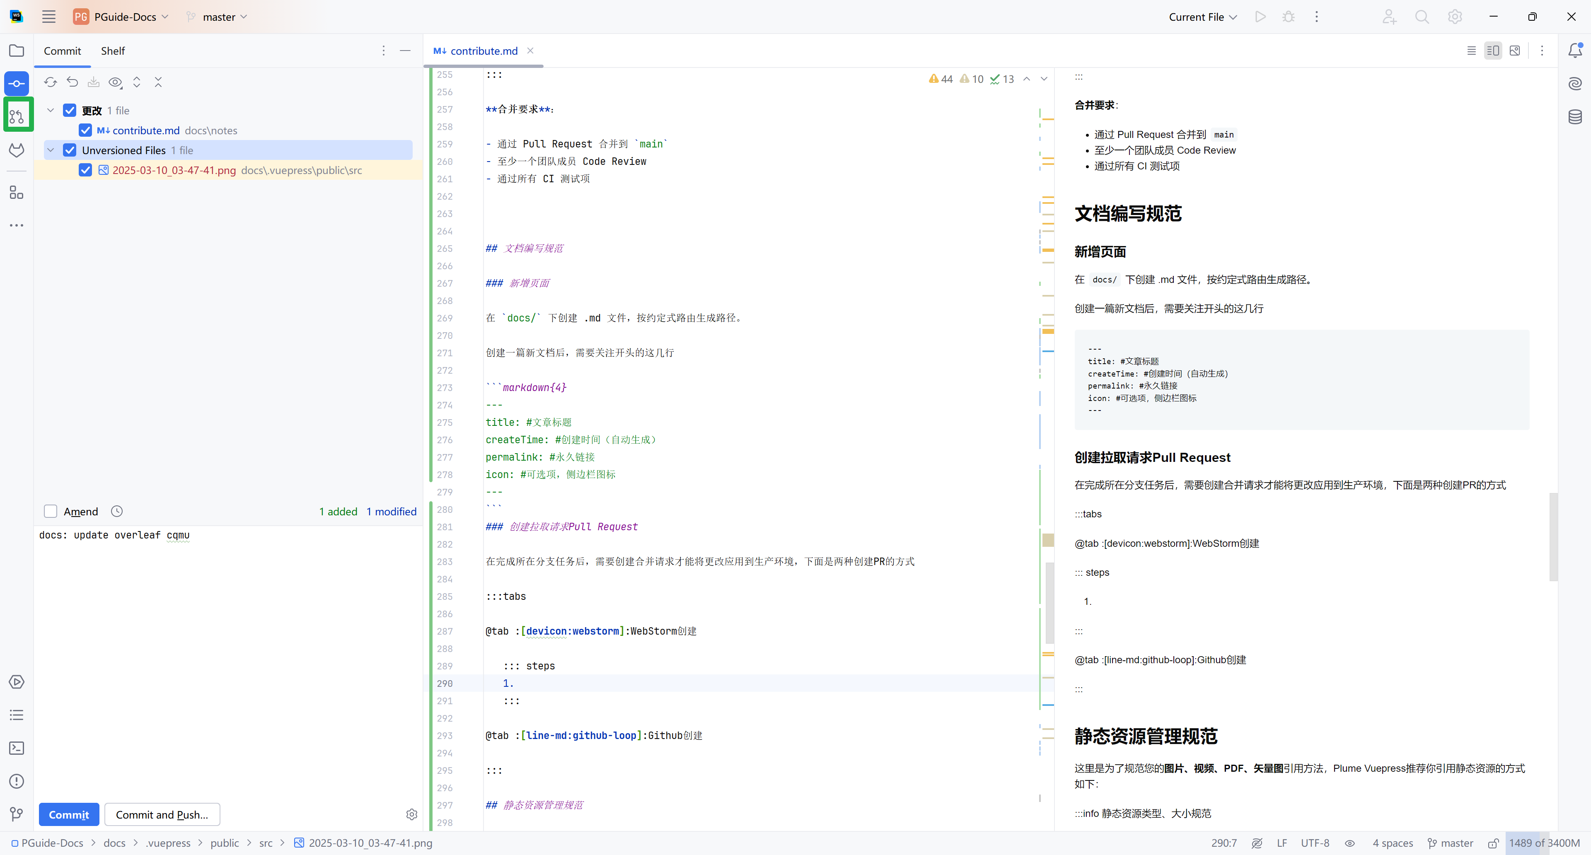The height and width of the screenshot is (855, 1591).
Task: Click the Commit and Push button
Action: (x=162, y=814)
